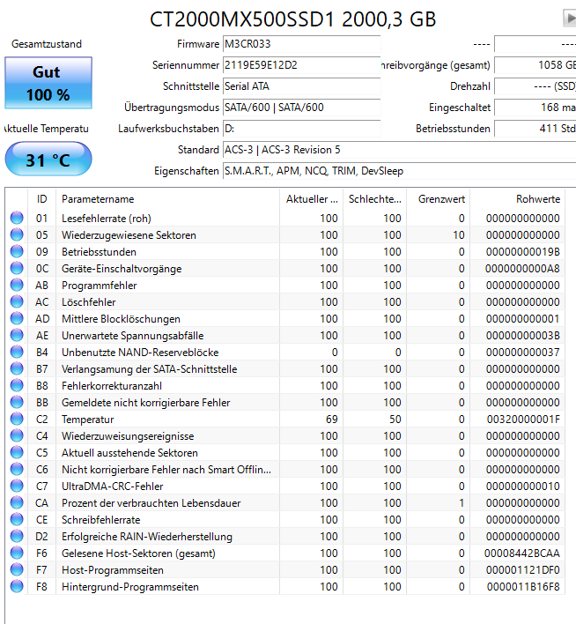Click the Eigenschaften field with S.M.A.R.T. features
Viewport: 576px width, 624px height.
399,171
